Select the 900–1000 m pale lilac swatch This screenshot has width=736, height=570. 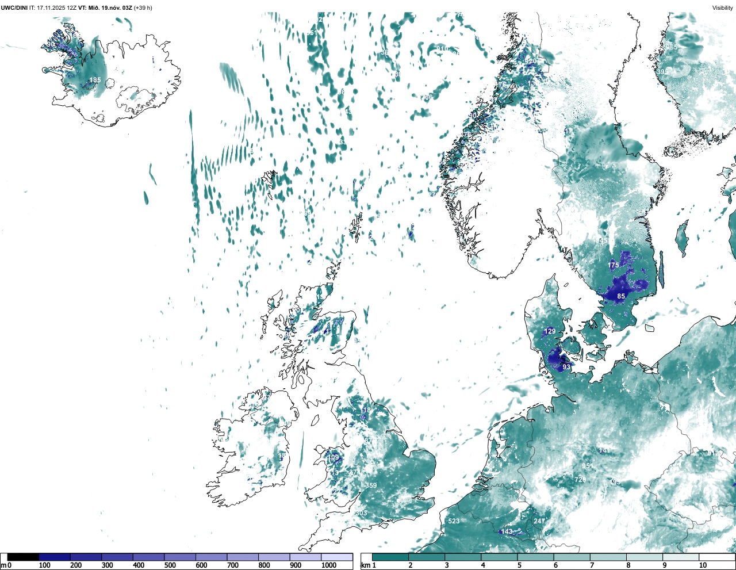305,557
